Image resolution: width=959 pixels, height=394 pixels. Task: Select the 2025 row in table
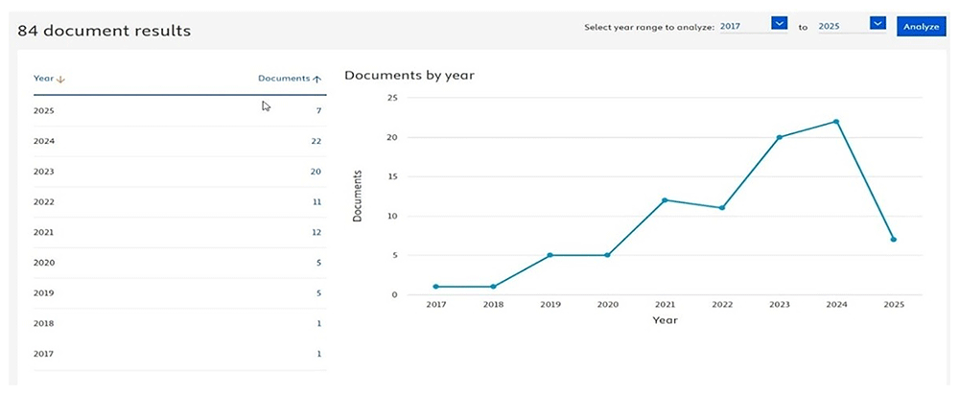point(180,111)
